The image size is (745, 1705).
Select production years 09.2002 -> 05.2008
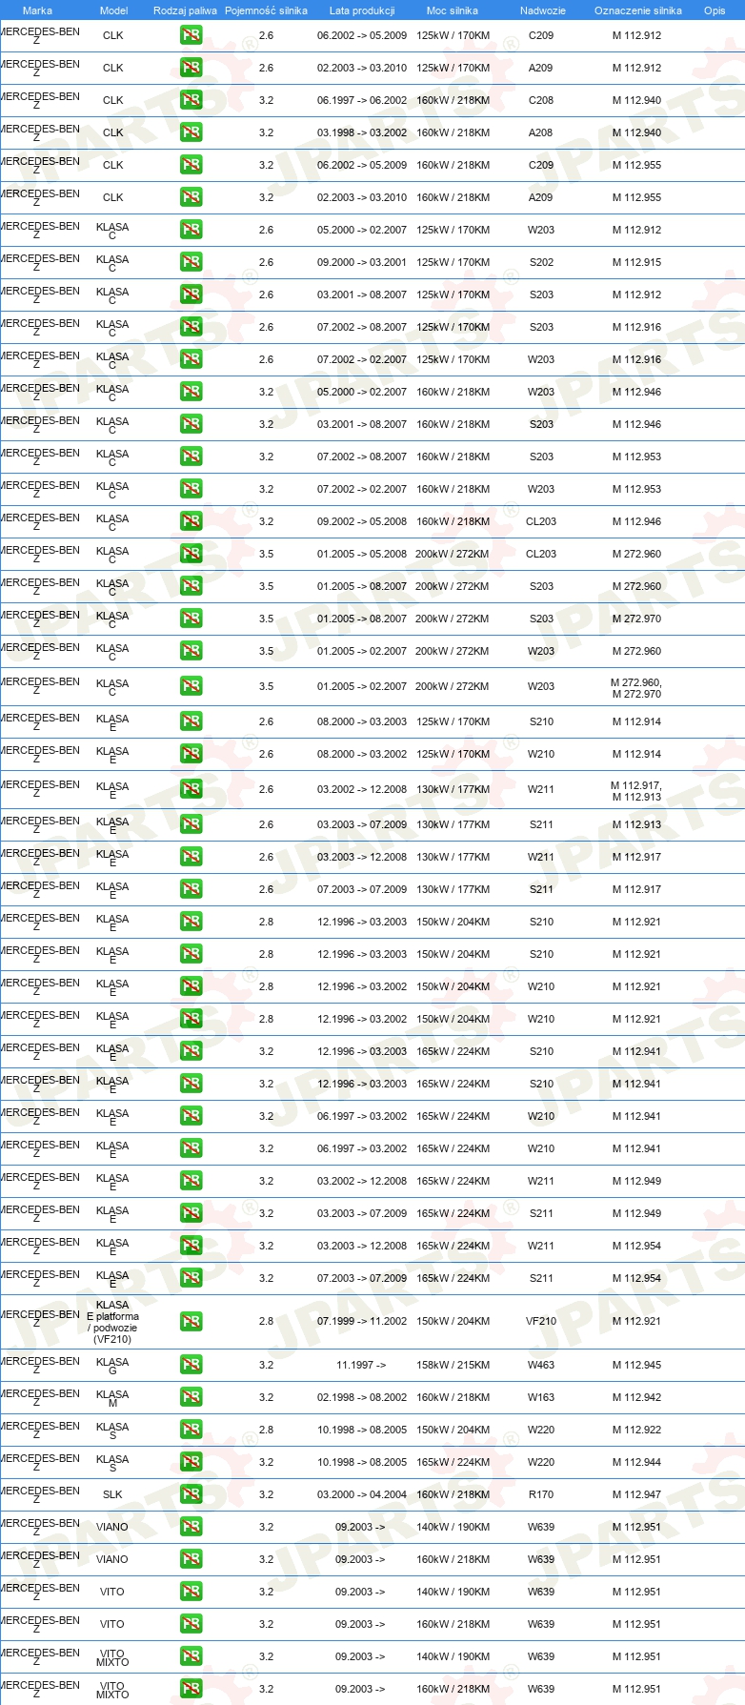[362, 521]
